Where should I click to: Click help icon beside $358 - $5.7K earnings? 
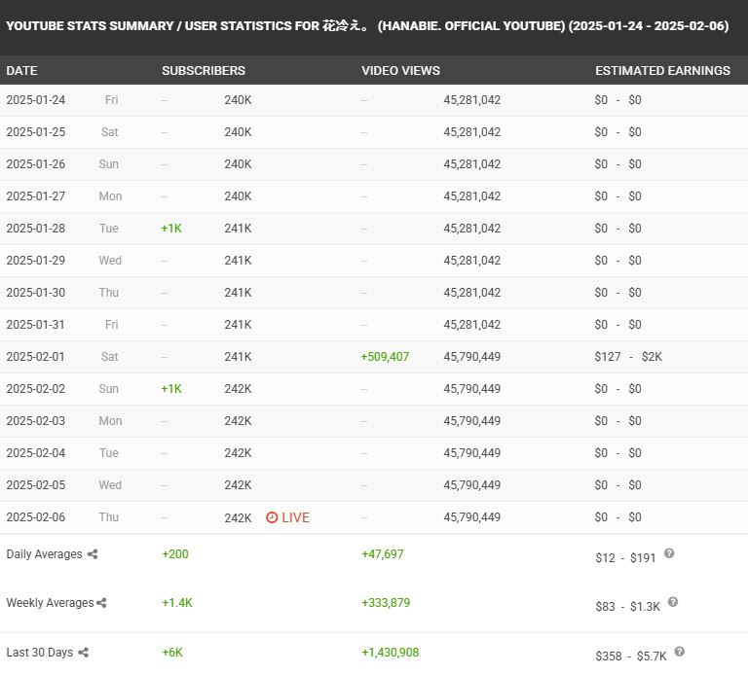[679, 651]
